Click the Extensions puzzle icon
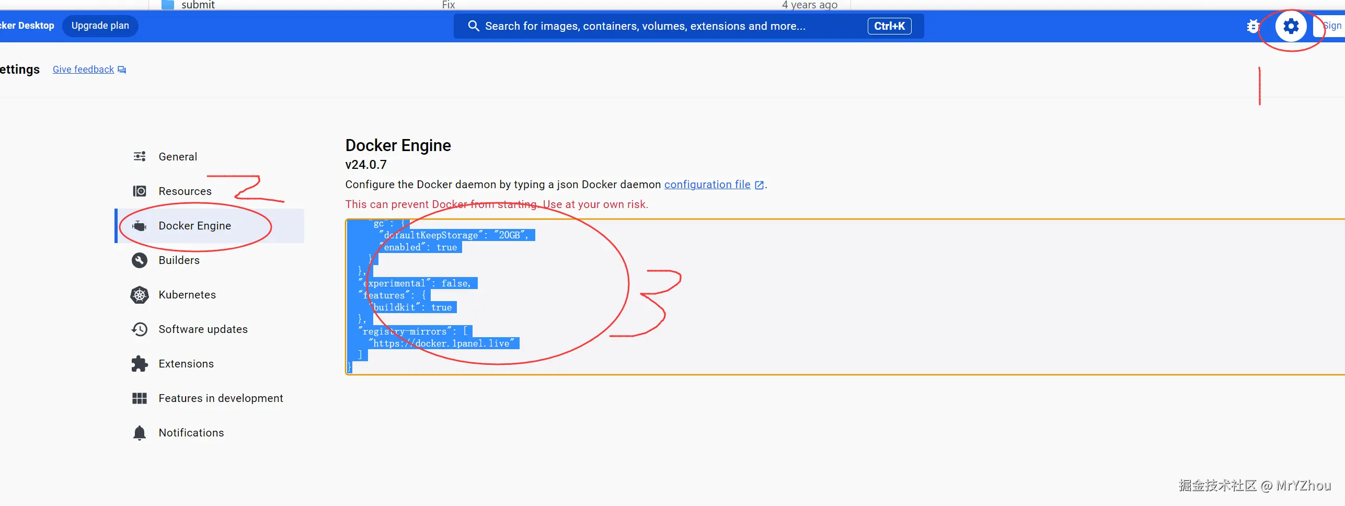1345x506 pixels. pos(140,364)
